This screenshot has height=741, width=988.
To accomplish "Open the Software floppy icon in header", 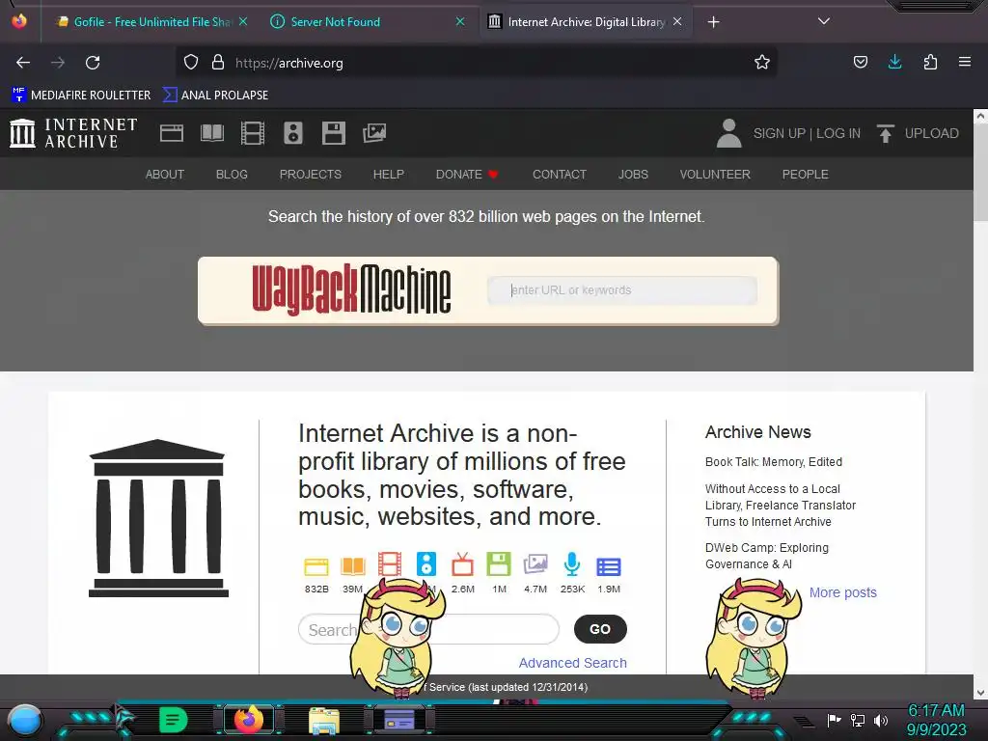I will point(333,133).
